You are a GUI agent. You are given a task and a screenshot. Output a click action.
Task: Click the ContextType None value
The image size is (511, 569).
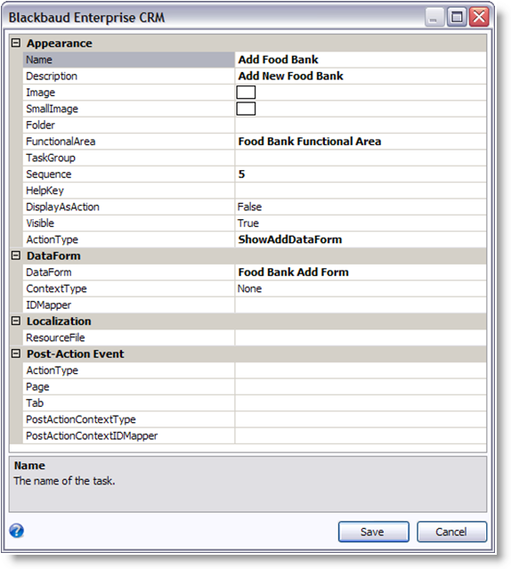[x=361, y=289]
